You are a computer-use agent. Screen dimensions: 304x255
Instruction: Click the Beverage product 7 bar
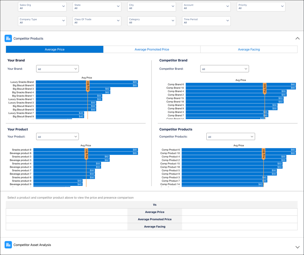pyautogui.click(x=64, y=174)
